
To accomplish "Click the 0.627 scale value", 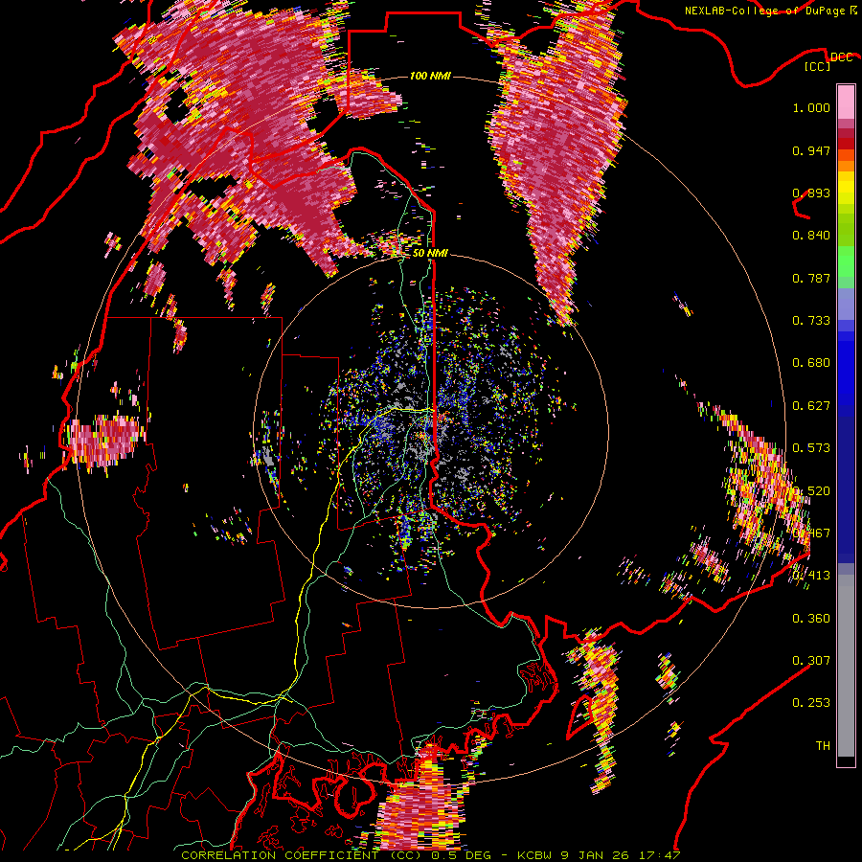I will (811, 406).
